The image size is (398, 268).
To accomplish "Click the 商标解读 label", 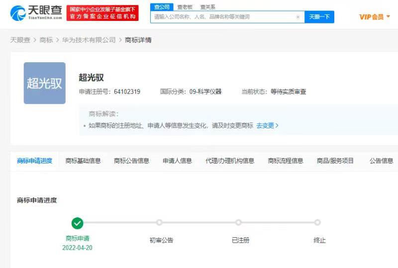I will point(103,114).
